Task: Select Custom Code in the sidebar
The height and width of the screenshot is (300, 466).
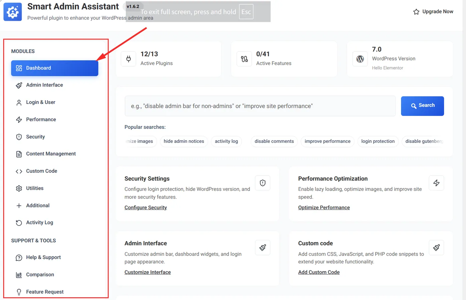Action: pos(55,171)
